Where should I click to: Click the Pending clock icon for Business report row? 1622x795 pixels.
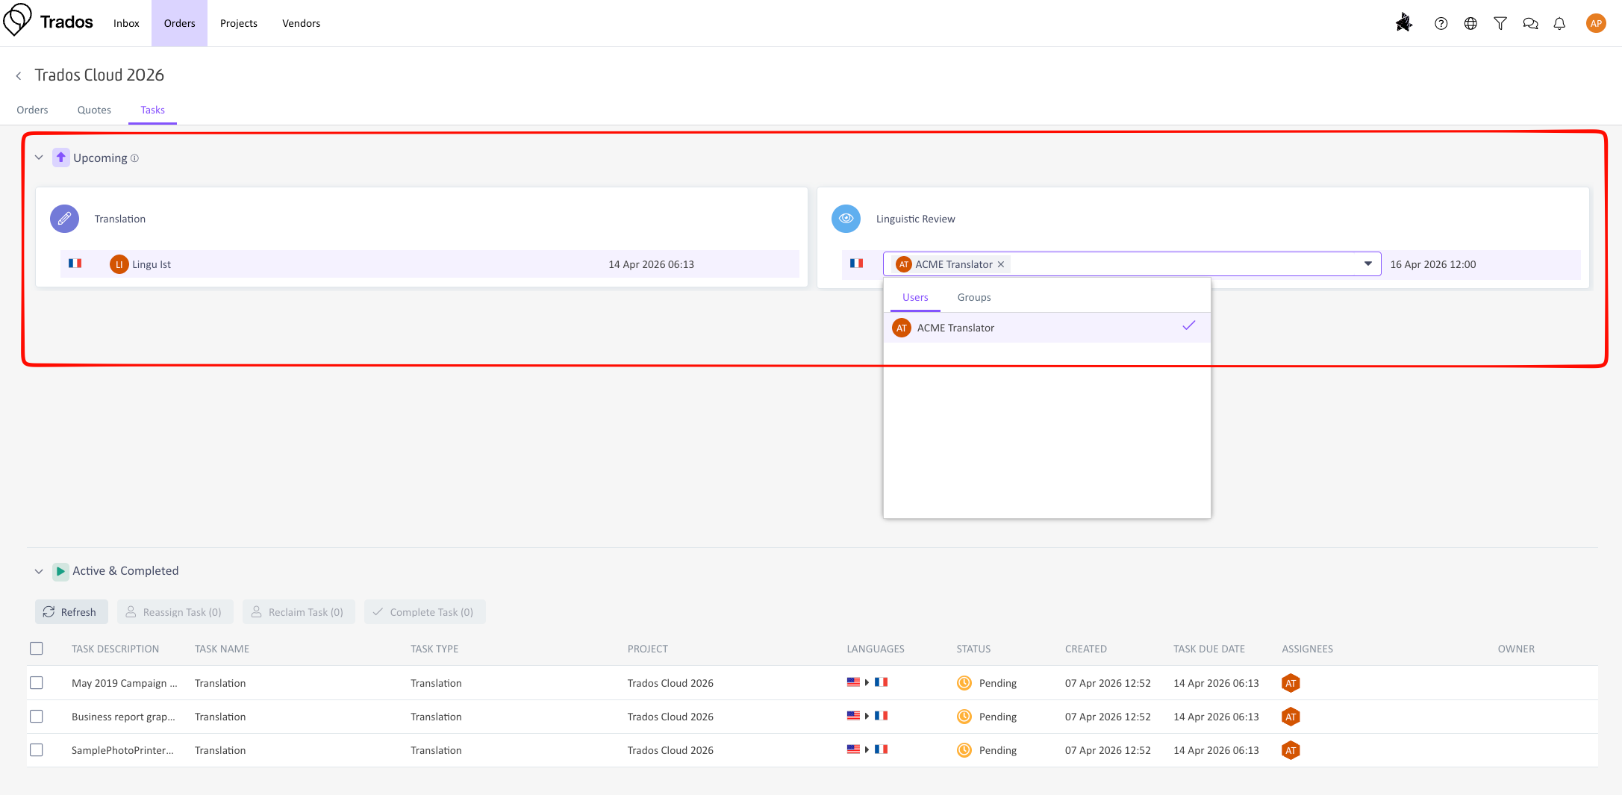[964, 717]
